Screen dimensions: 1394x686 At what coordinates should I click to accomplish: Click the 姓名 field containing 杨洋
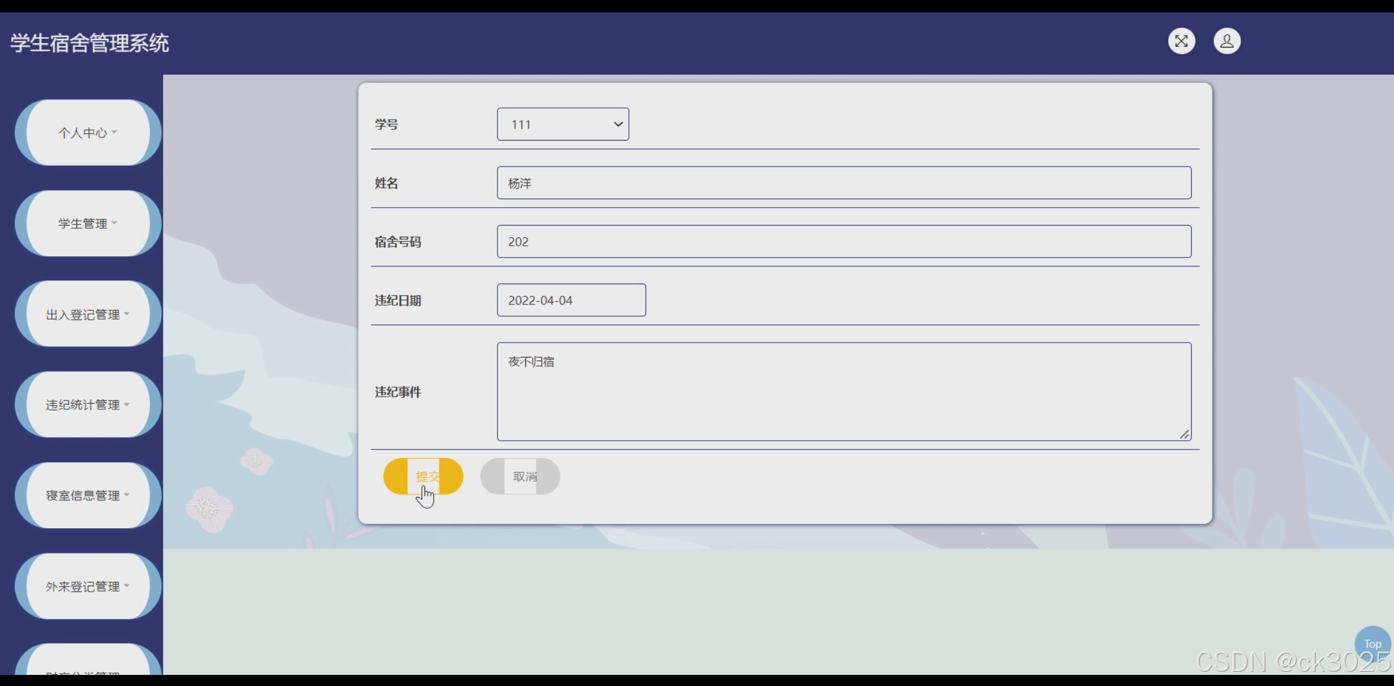tap(844, 183)
